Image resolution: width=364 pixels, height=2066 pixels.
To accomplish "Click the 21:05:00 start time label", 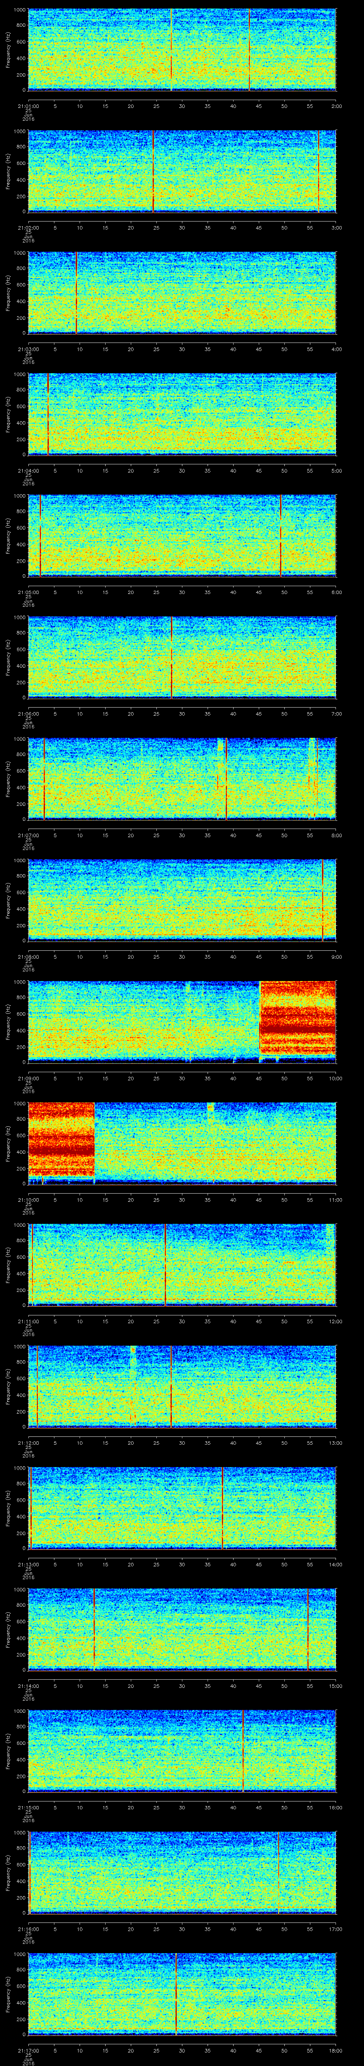I will click(x=28, y=592).
